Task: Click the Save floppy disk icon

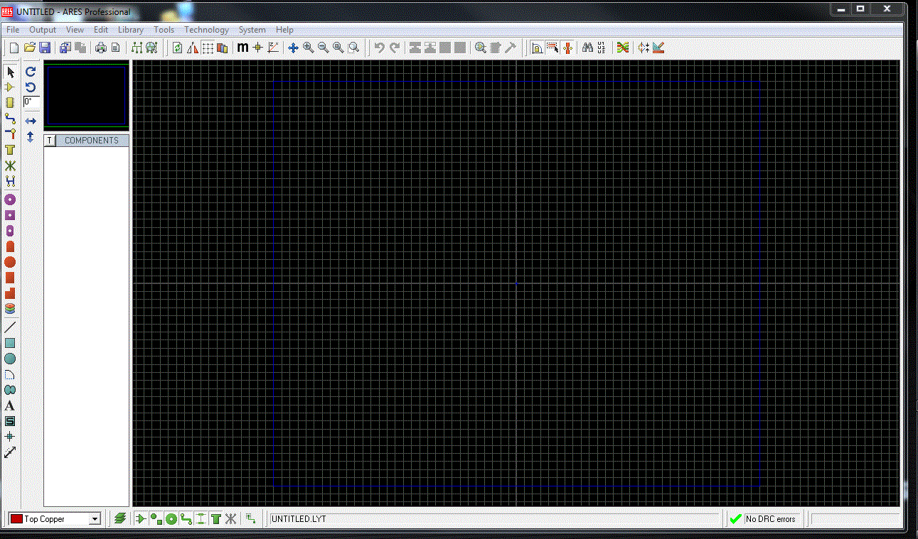Action: click(x=45, y=48)
